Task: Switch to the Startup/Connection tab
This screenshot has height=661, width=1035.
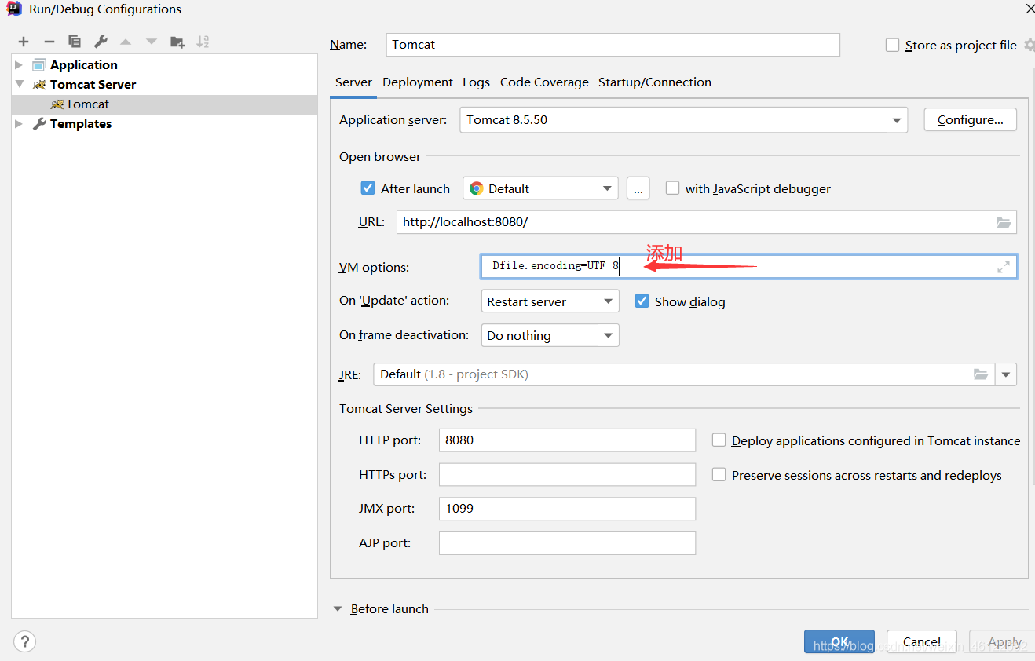Action: (655, 82)
